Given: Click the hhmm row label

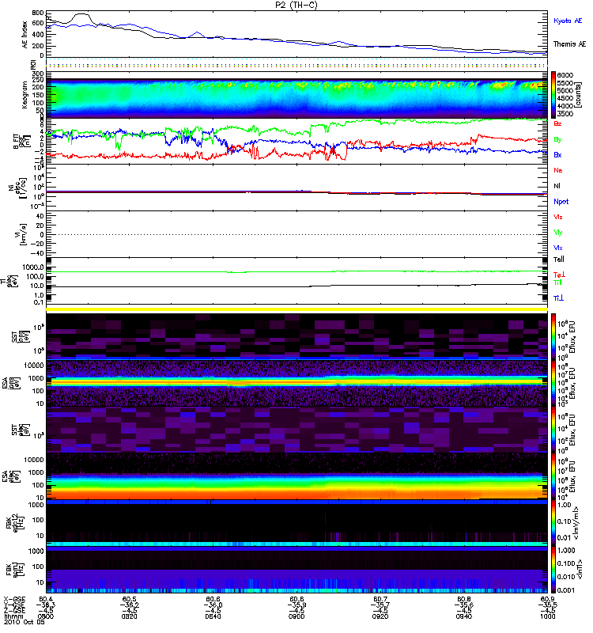Looking at the screenshot, I should 13,616.
